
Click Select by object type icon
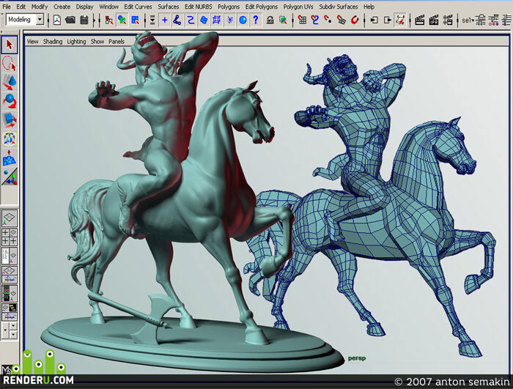click(x=122, y=21)
